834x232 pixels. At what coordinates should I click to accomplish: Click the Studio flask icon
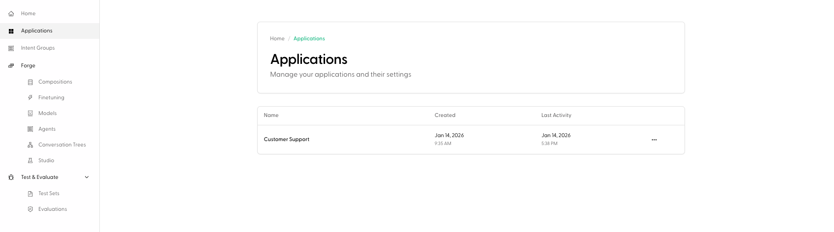30,161
